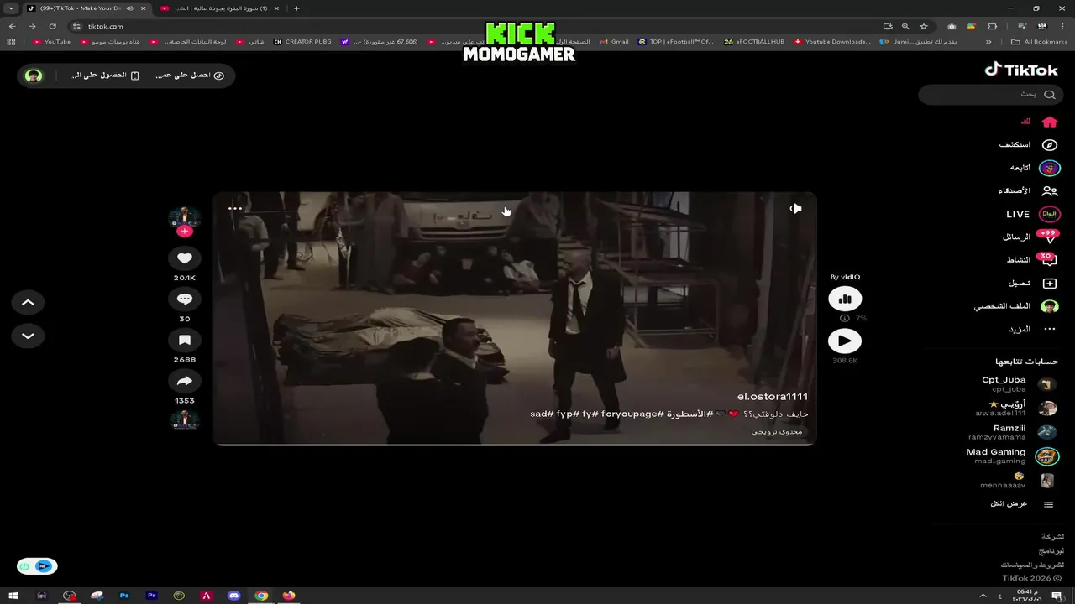1075x604 pixels.
Task: Open the Gmail bookmark
Action: (614, 42)
